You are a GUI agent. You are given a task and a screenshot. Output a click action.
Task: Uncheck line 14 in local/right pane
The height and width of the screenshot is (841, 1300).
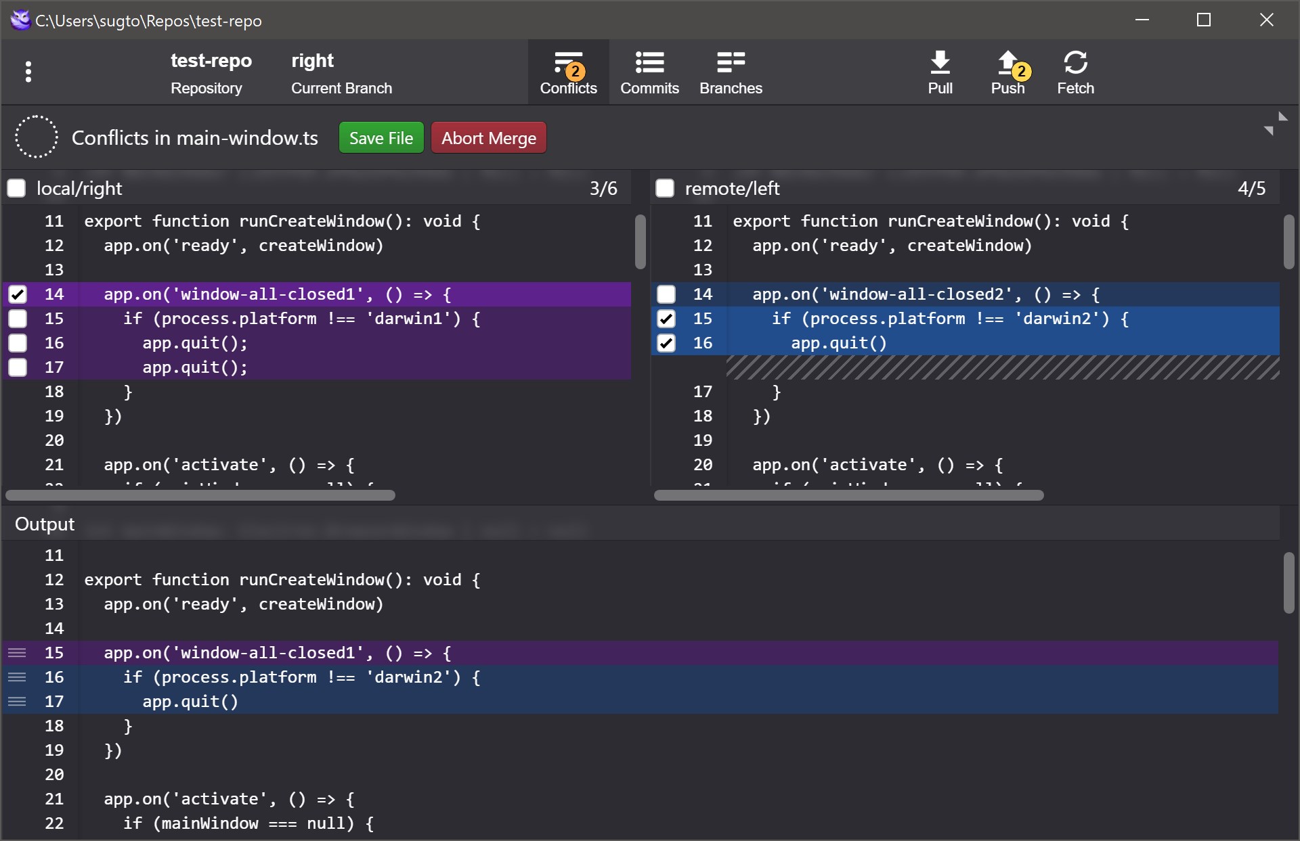click(x=18, y=294)
